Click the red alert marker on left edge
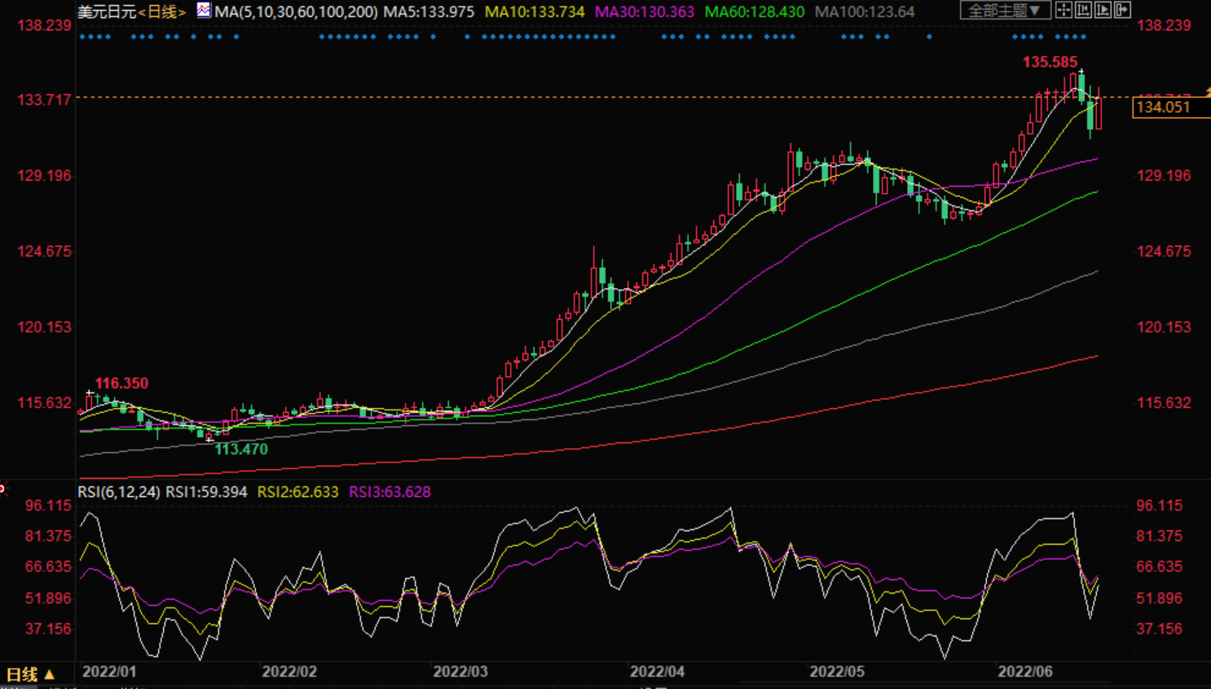Image resolution: width=1211 pixels, height=689 pixels. point(3,489)
